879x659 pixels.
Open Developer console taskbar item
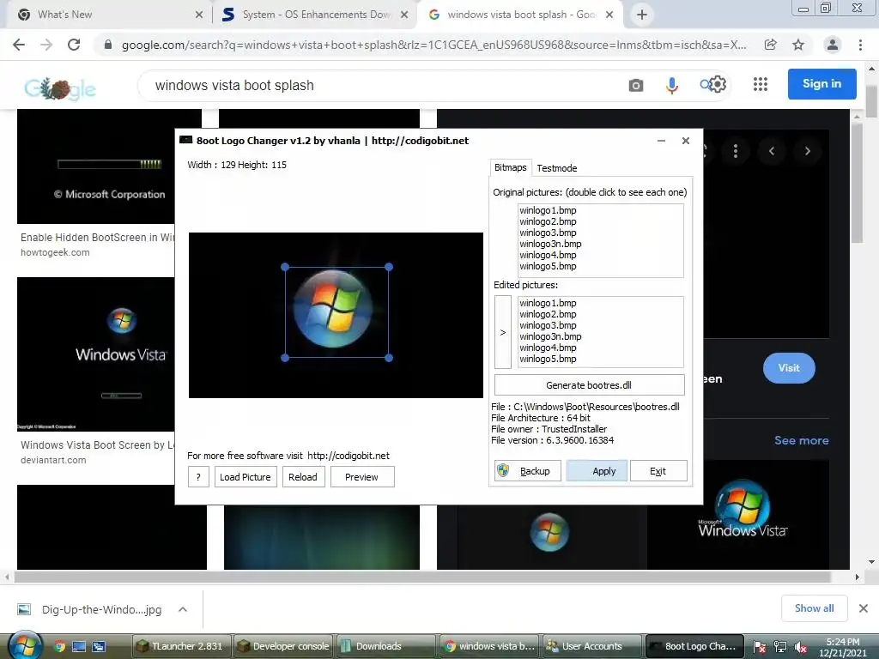coord(283,646)
